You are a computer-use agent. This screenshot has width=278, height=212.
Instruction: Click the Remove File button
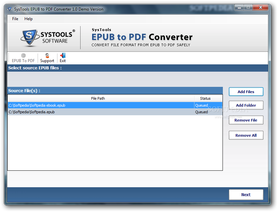coord(246,120)
